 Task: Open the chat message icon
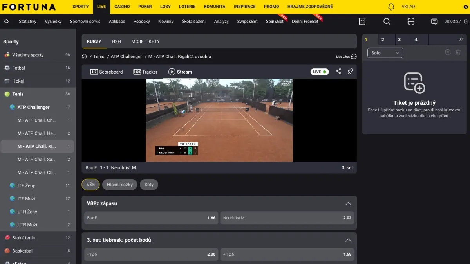pos(434,22)
